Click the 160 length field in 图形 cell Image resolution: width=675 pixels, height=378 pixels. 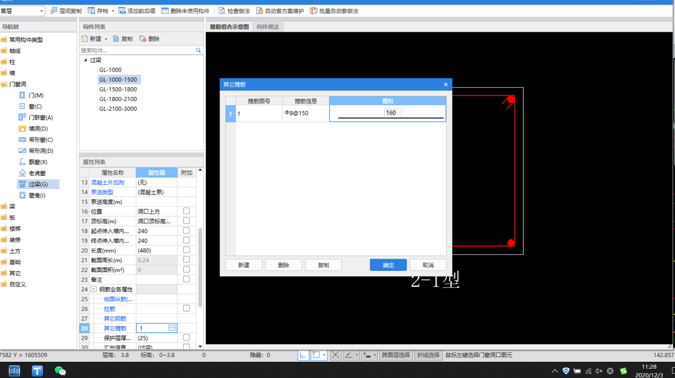(393, 113)
